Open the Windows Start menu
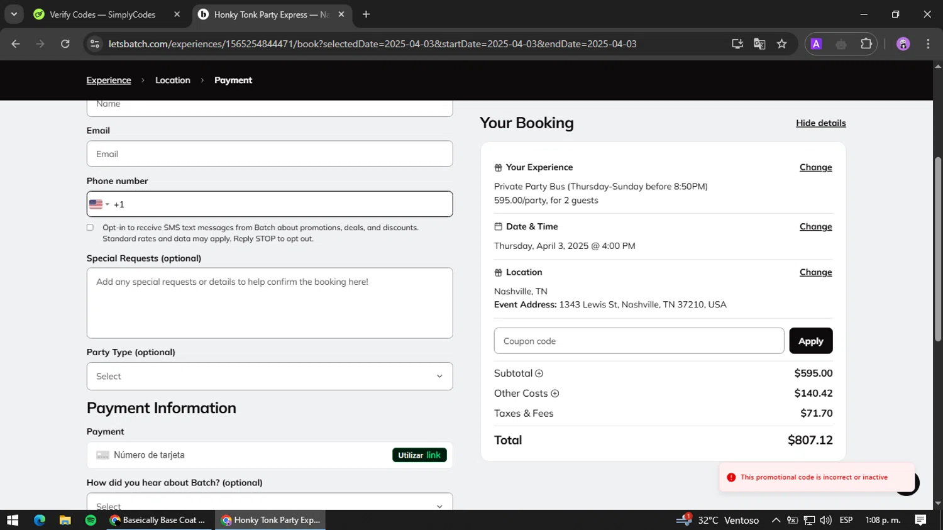The height and width of the screenshot is (530, 943). click(13, 520)
